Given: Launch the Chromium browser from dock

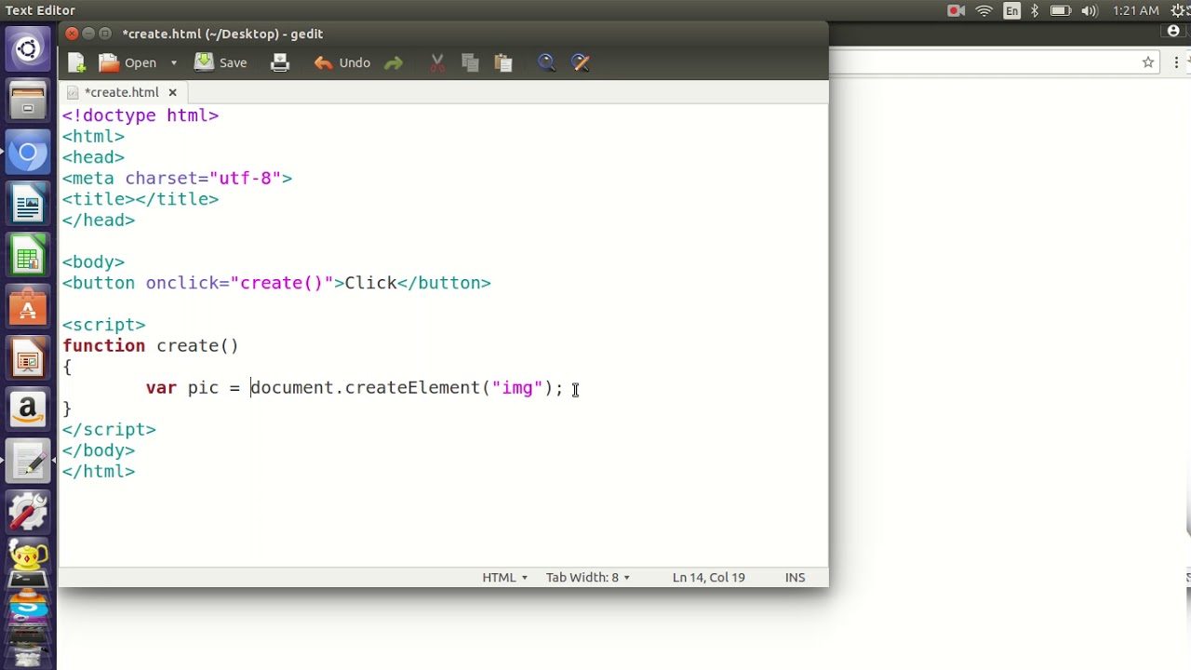Looking at the screenshot, I should click(28, 153).
